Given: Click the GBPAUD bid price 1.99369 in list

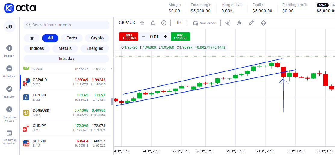Looking at the screenshot, I should tap(81, 80).
